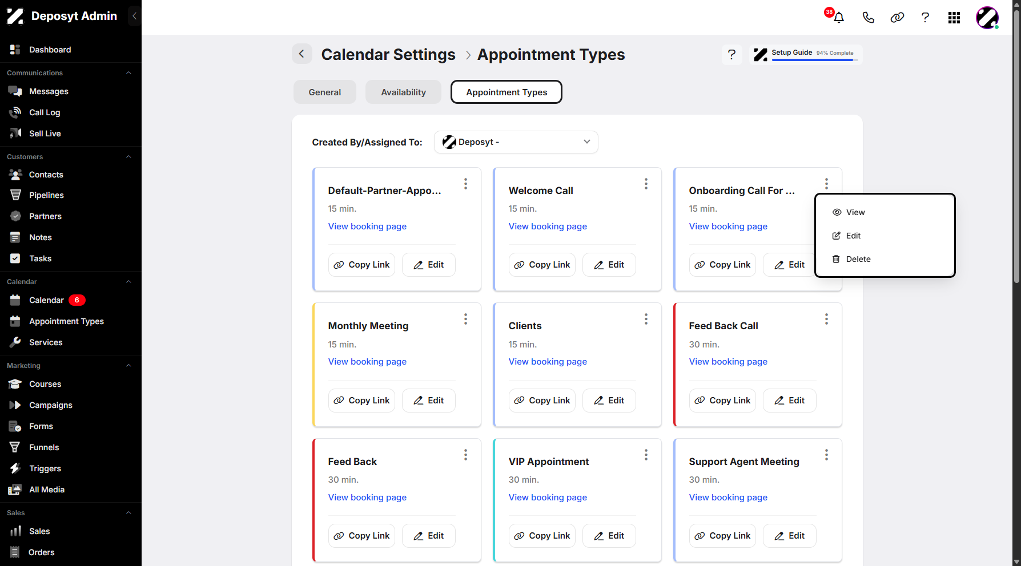Go back using the arrow beside Calendar Settings

(x=302, y=54)
